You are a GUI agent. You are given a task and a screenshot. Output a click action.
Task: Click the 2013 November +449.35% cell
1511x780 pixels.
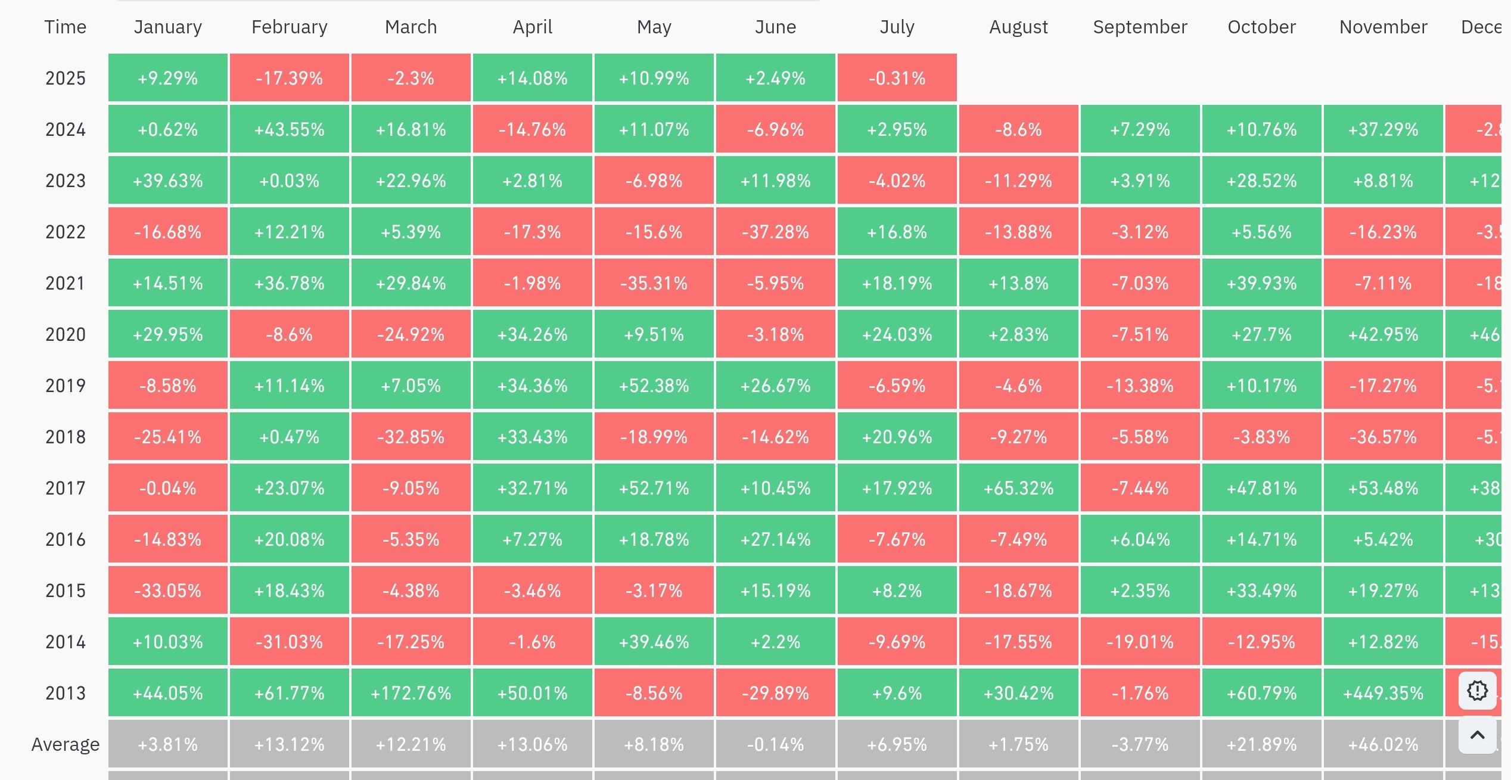click(x=1383, y=692)
